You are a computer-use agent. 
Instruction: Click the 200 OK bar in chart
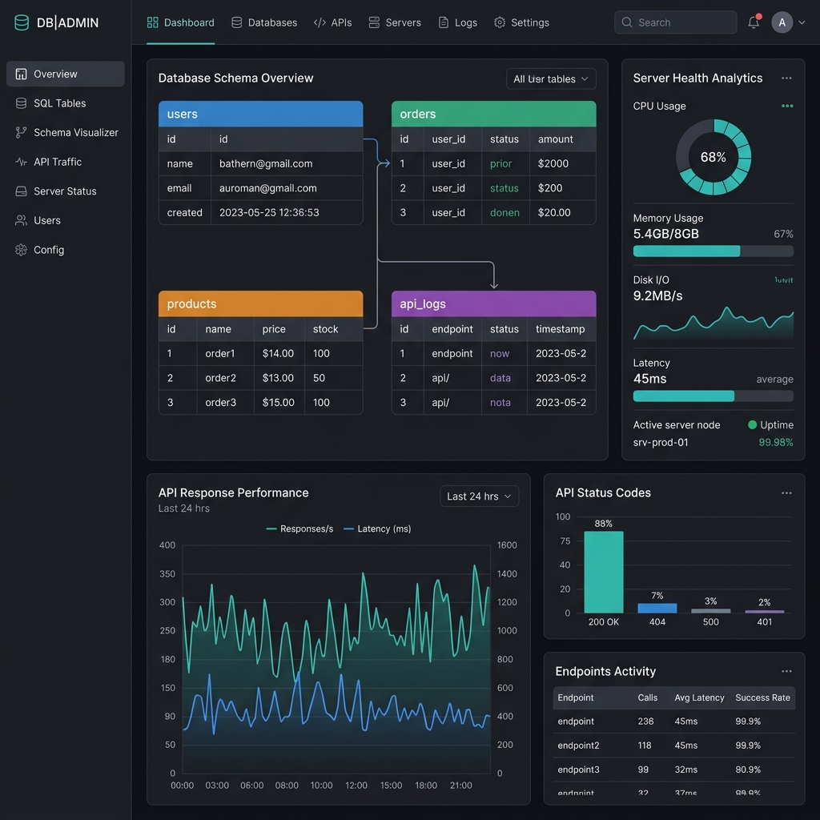point(604,572)
